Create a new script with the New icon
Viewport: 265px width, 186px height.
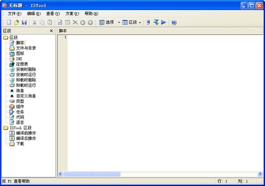point(9,22)
